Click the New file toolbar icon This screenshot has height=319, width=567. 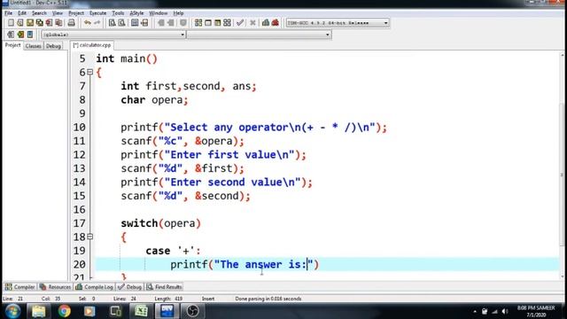coord(11,23)
